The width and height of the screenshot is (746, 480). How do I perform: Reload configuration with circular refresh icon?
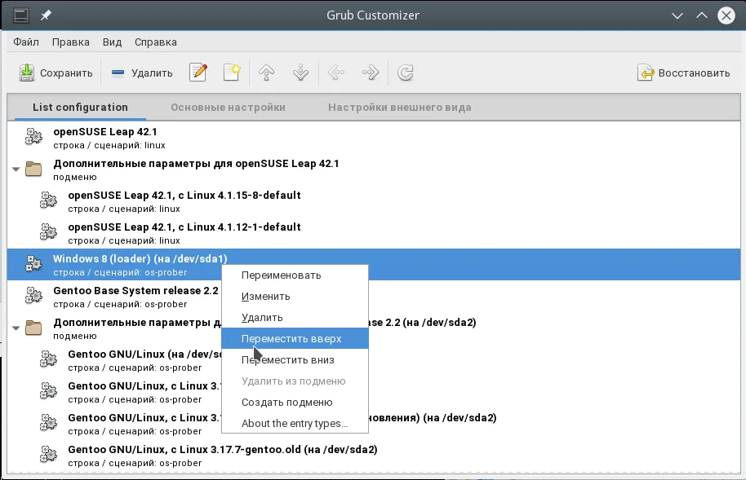point(406,73)
